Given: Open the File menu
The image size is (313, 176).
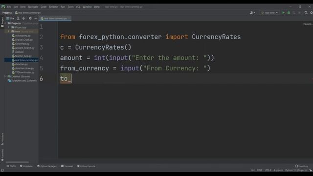Looking at the screenshot, I should point(9,7).
